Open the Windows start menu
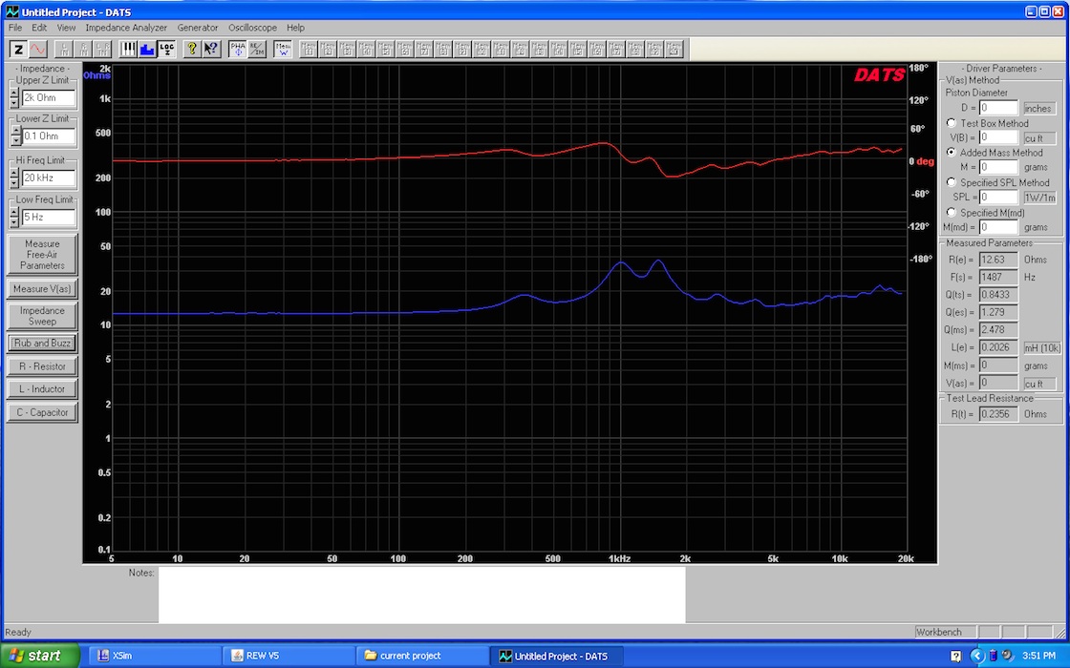 39,655
